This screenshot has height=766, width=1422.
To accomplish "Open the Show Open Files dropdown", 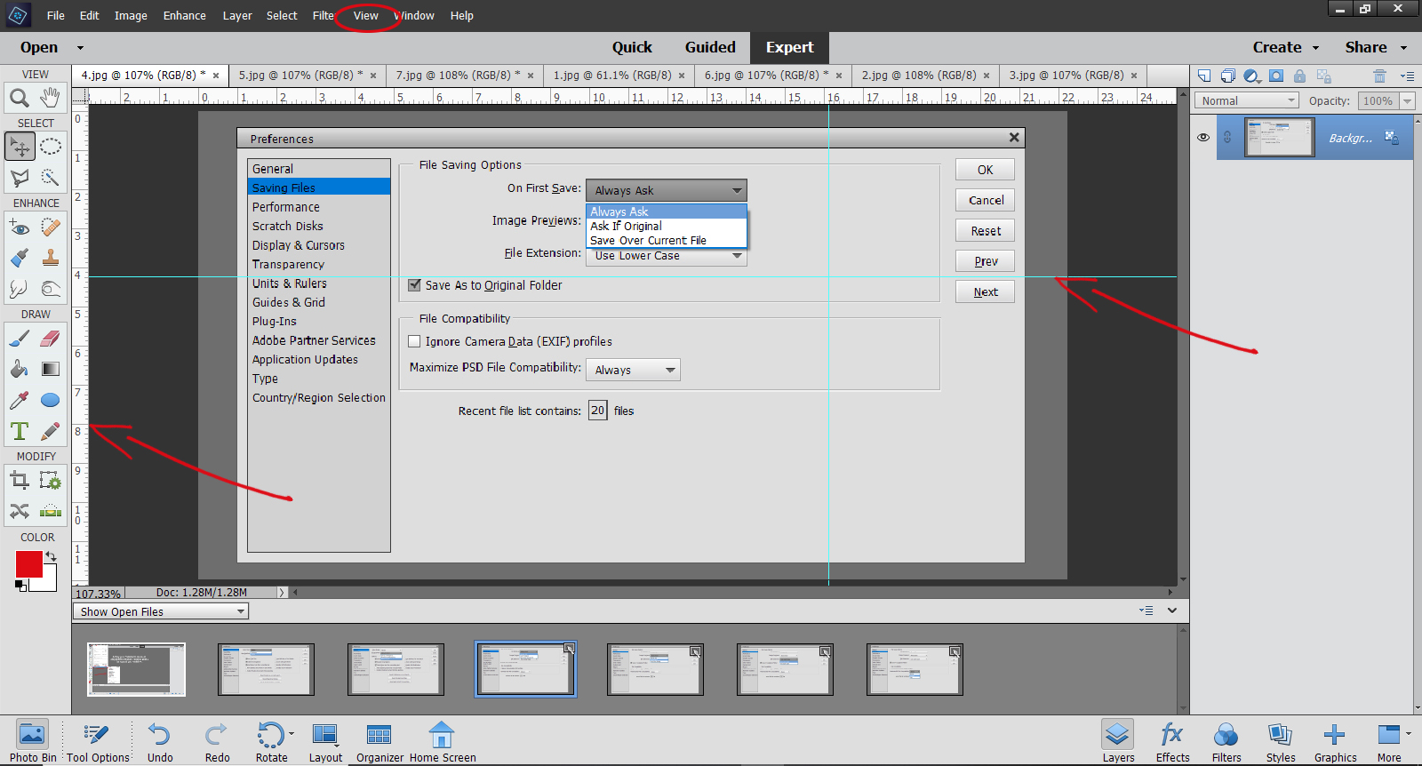I will click(161, 611).
